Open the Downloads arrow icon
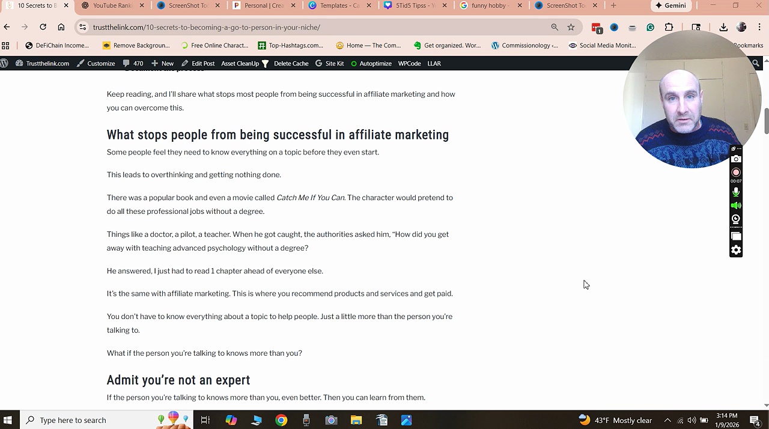 click(723, 27)
